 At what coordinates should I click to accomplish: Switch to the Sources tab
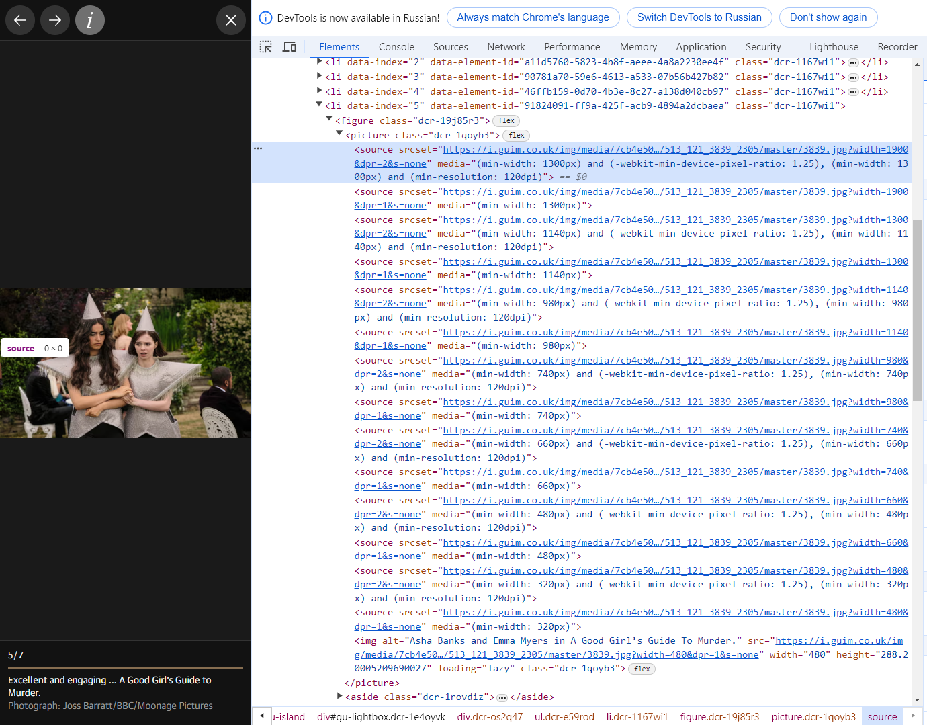[x=451, y=47]
